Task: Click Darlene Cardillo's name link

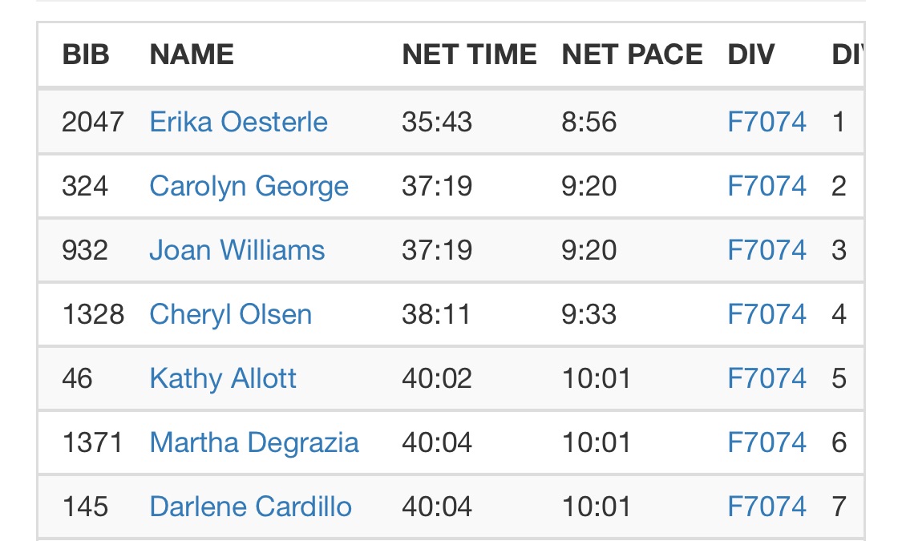Action: [250, 507]
